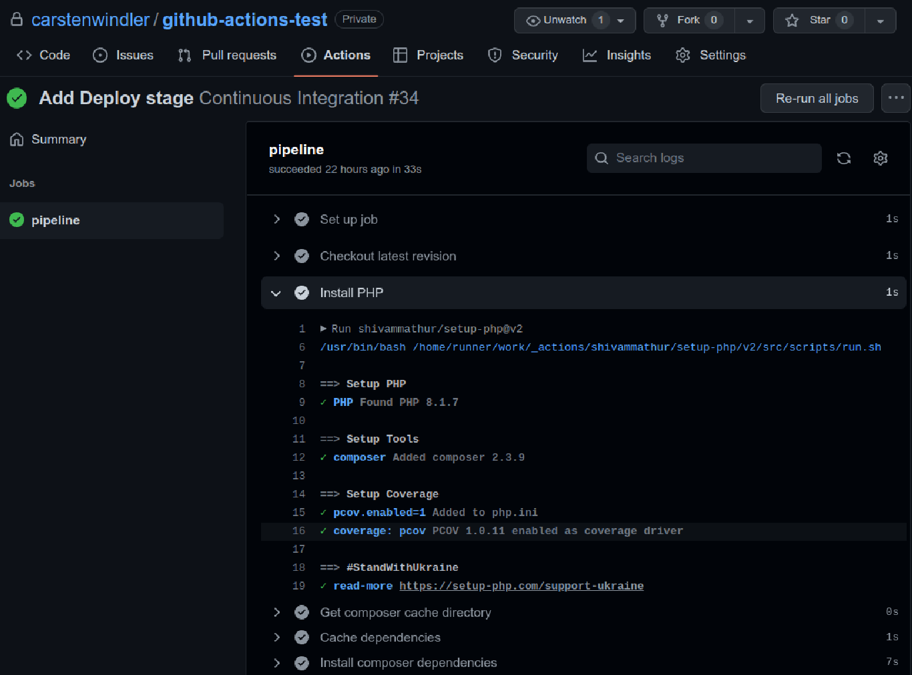The height and width of the screenshot is (675, 912).
Task: Click the magnifier icon in Search logs
Action: coord(602,158)
